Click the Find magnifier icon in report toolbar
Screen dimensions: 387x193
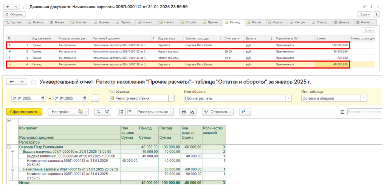(99, 112)
